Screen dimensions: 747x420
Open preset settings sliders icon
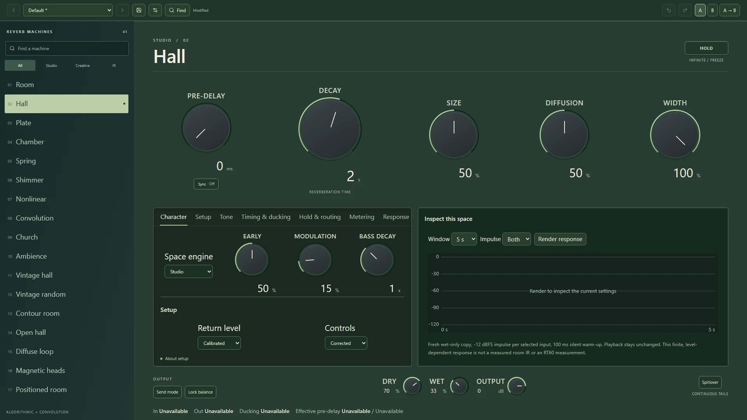[x=155, y=10]
